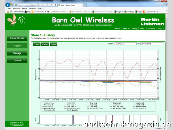Open the browser home page icon
Screen dimensions: 173x130
coord(159,5)
